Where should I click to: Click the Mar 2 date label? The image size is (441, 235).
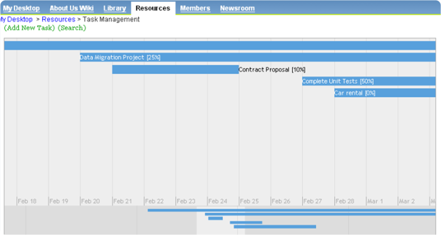[407, 201]
